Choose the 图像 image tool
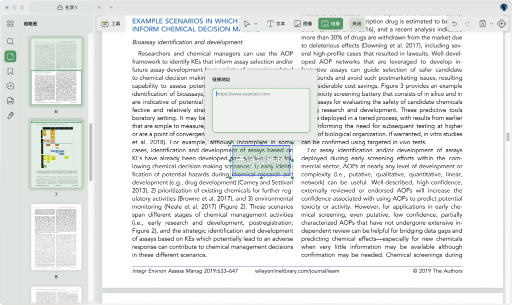 coord(303,24)
